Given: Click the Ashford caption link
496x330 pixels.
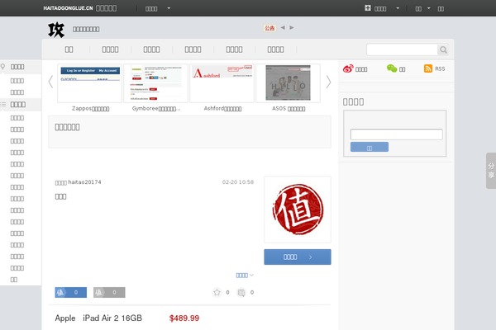Looking at the screenshot, I should point(222,108).
